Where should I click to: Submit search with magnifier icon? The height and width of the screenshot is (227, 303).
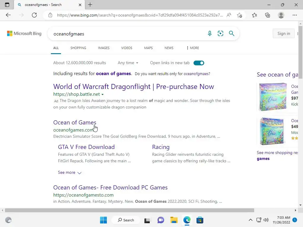coord(231,33)
